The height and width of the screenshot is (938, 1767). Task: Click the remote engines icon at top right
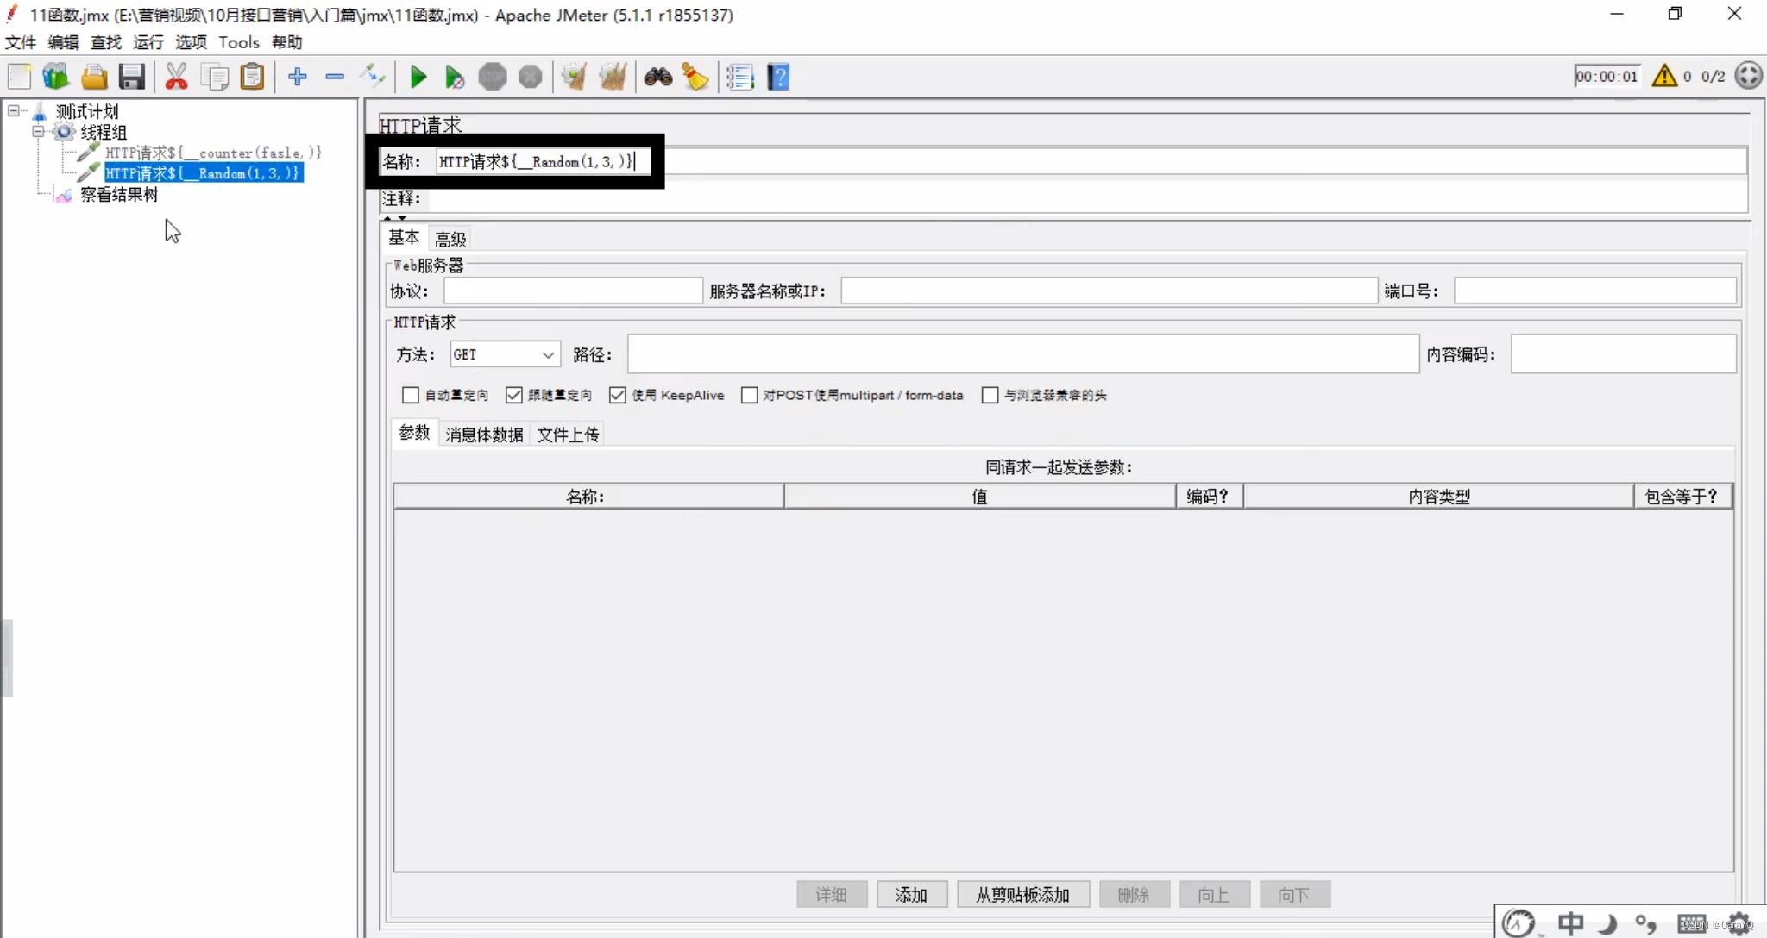[x=1749, y=76]
